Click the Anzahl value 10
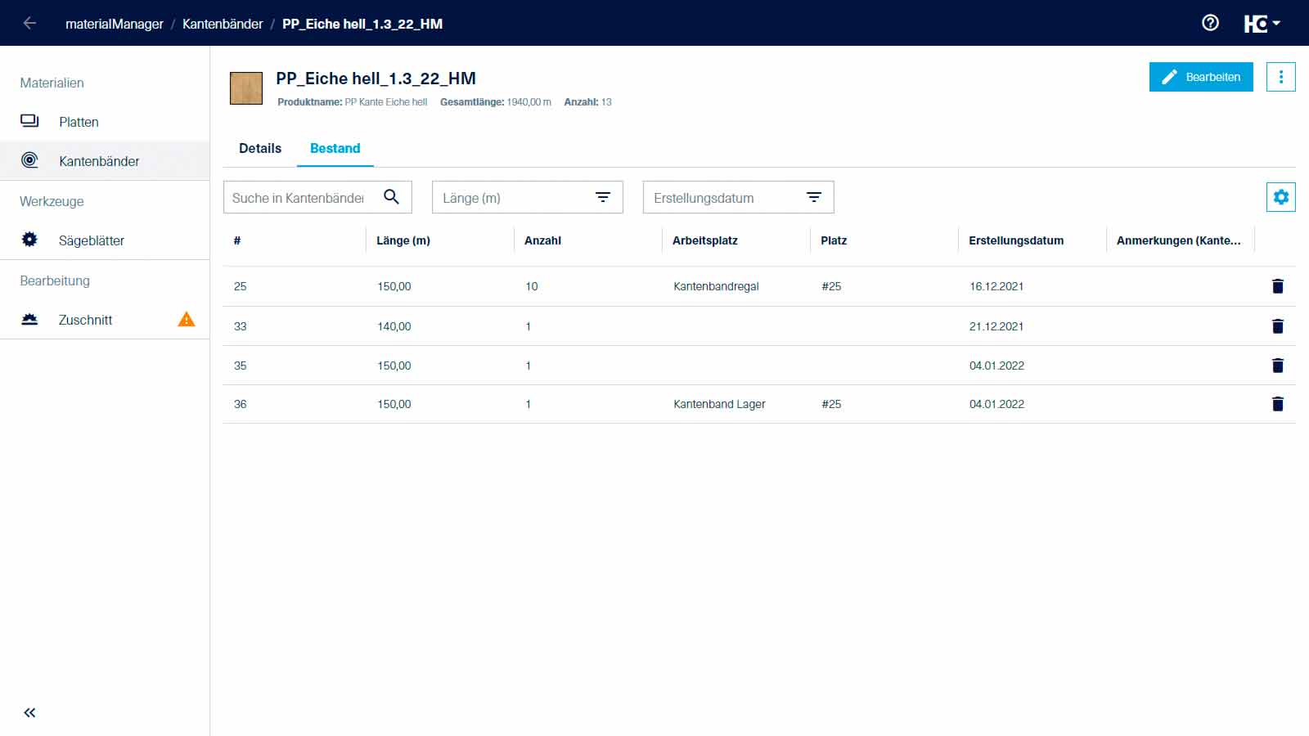This screenshot has width=1309, height=736. pos(532,286)
